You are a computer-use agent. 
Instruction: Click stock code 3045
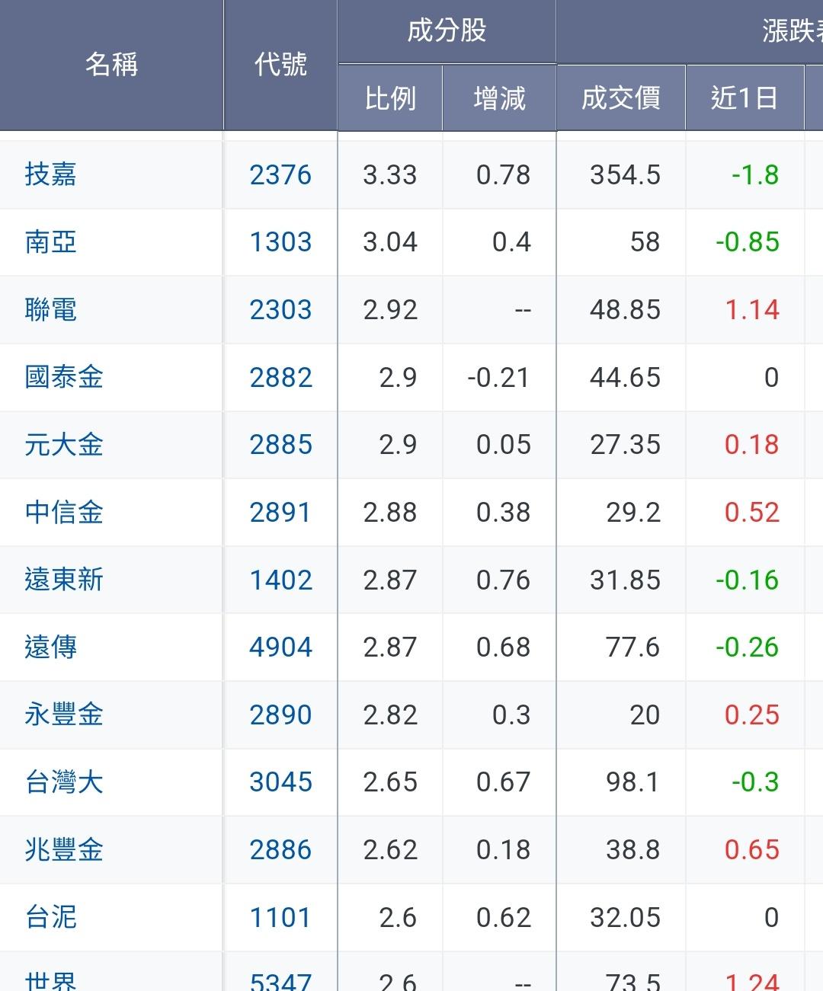[280, 782]
